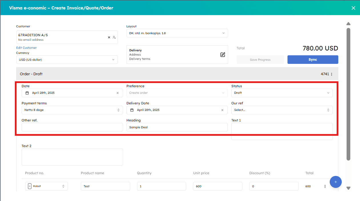Image resolution: width=360 pixels, height=201 pixels.
Task: Open the order 4741 three-dot menu
Action: pos(331,74)
